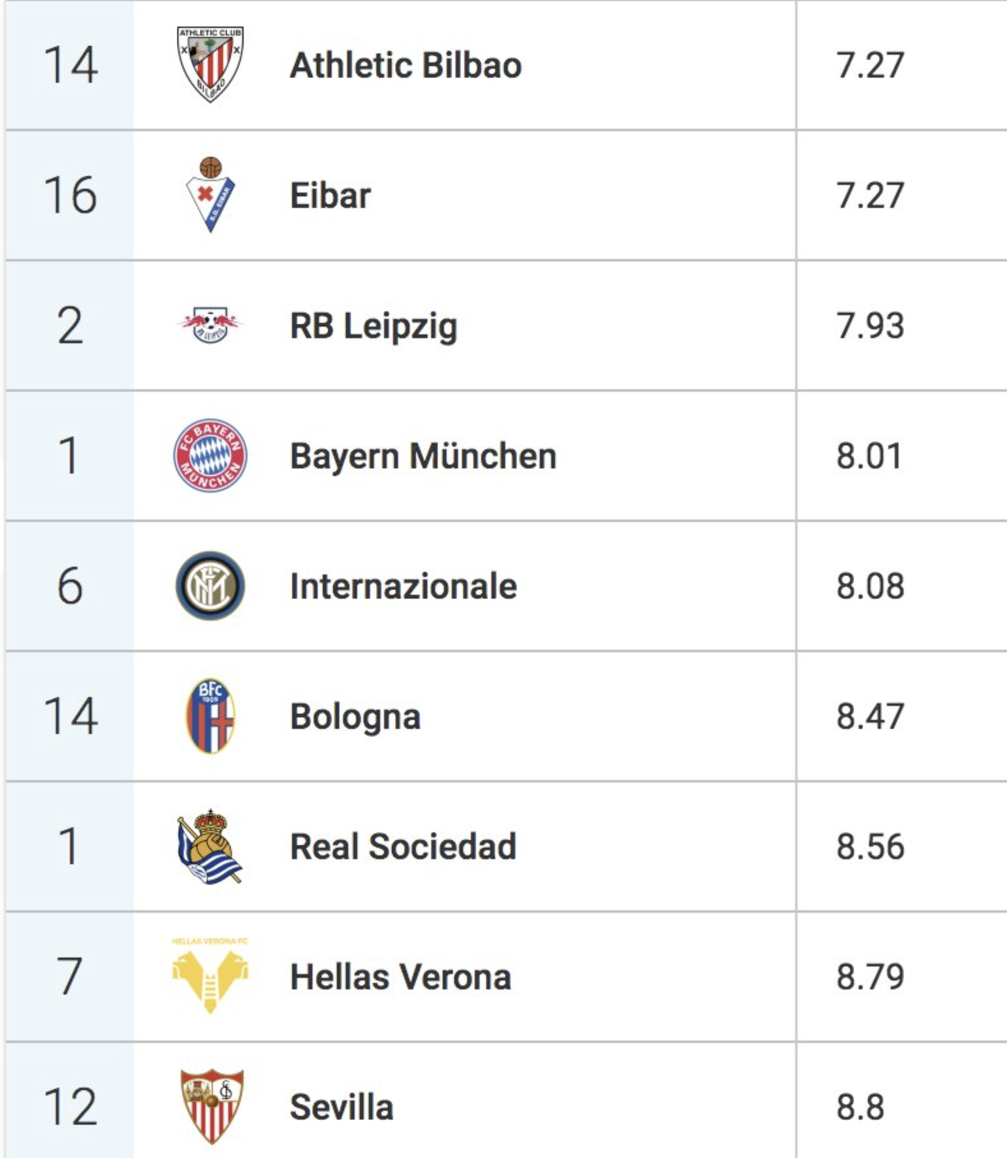Select the Sevilla team name
The width and height of the screenshot is (1007, 1158).
[x=341, y=1107]
